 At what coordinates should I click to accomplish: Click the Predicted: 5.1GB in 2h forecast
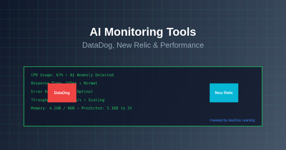[107, 108]
